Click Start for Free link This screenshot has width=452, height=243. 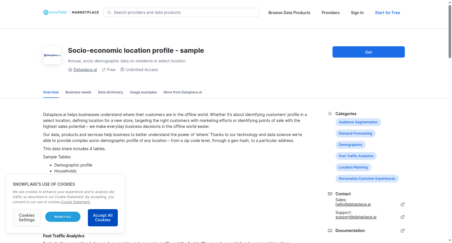point(387,13)
